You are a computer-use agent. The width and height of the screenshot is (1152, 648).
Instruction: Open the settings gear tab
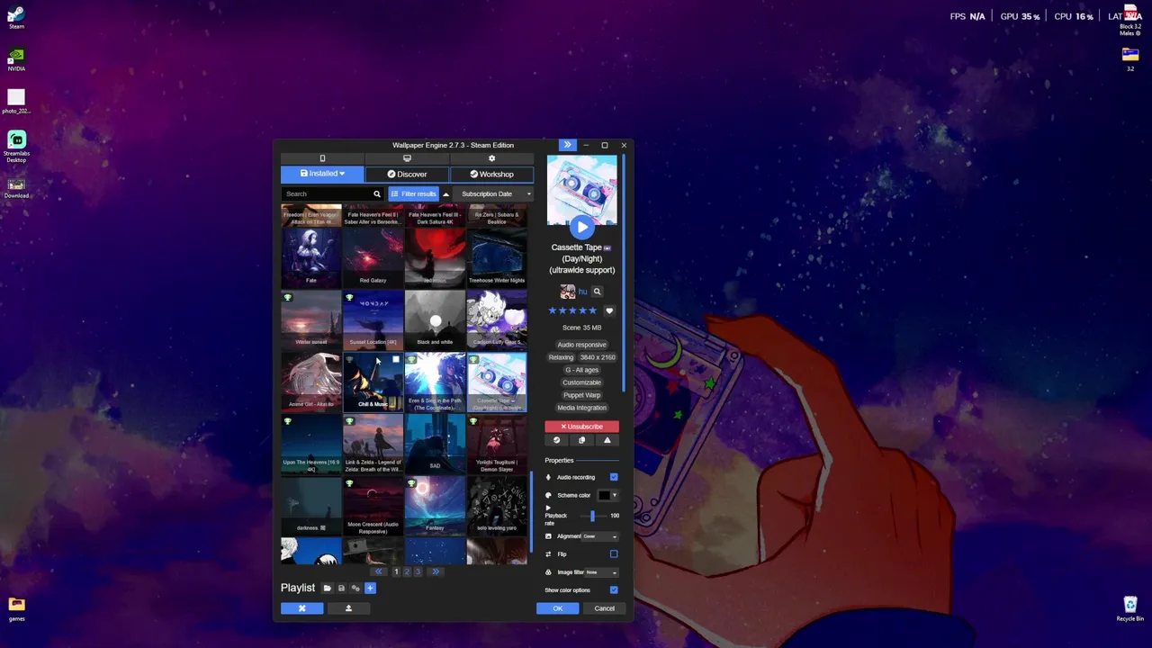[491, 158]
